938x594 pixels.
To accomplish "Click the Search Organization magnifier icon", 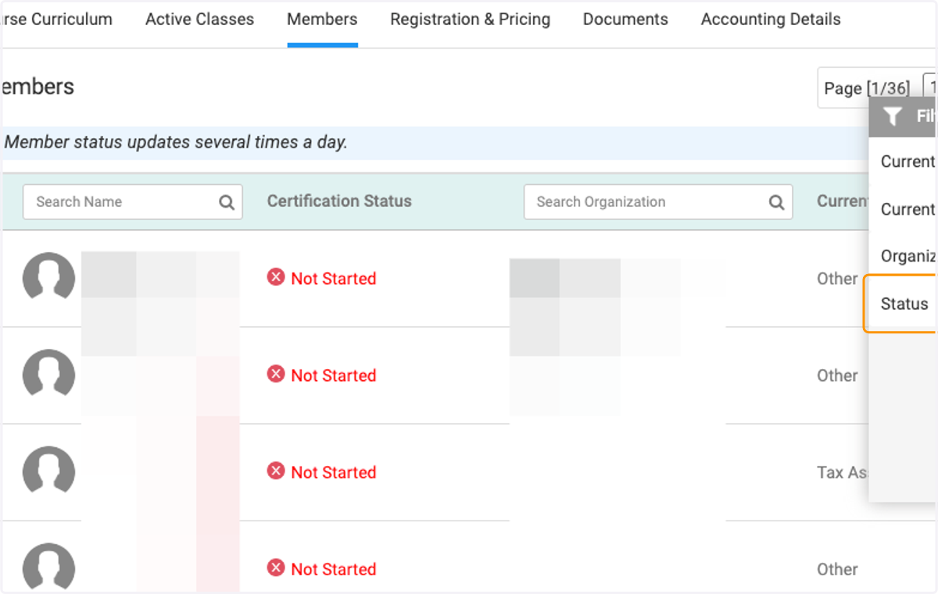I will coord(776,202).
